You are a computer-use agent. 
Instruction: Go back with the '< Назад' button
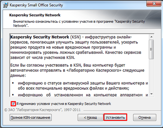tap(90, 117)
